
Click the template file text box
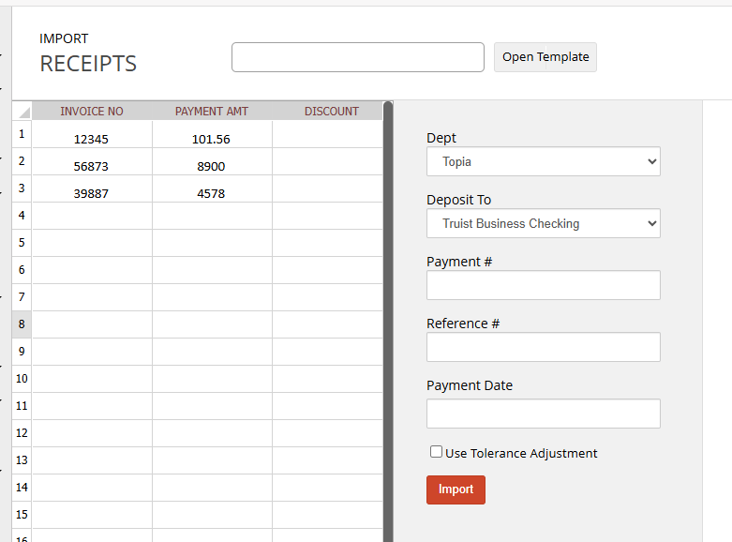[358, 57]
